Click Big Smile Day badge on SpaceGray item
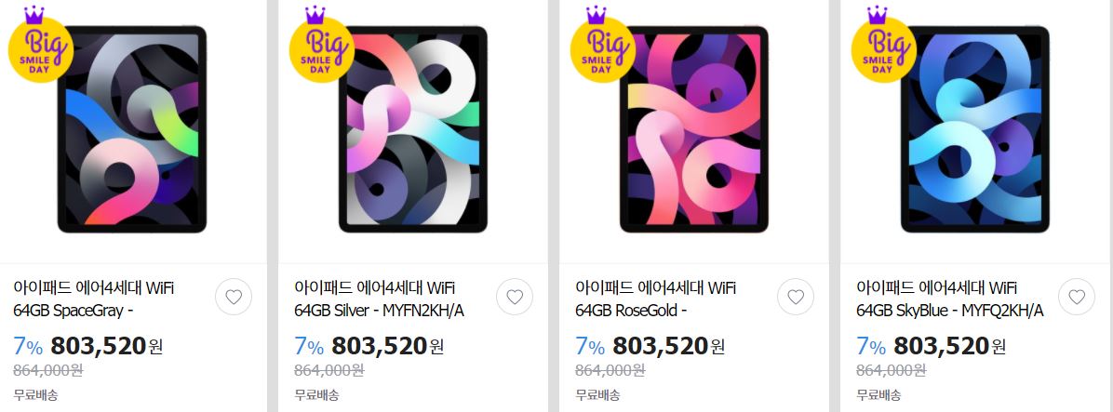Screen dimensions: 1113x412 (40, 46)
